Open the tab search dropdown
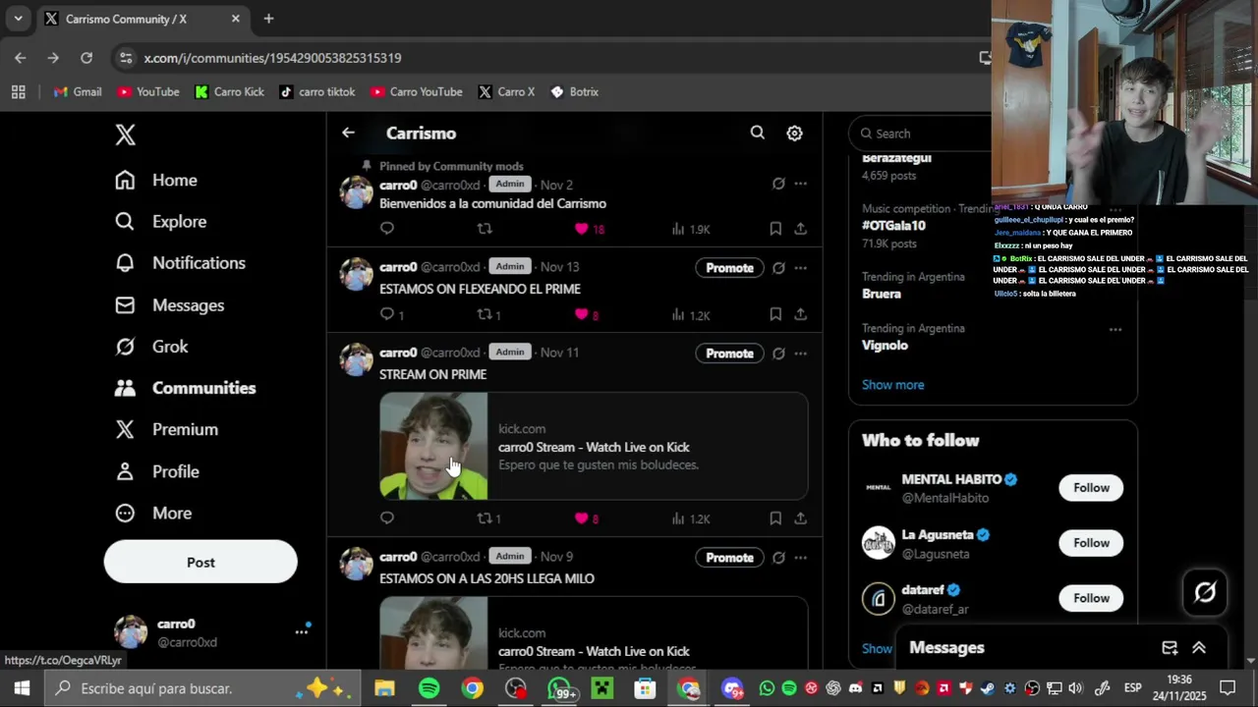 pos(18,19)
